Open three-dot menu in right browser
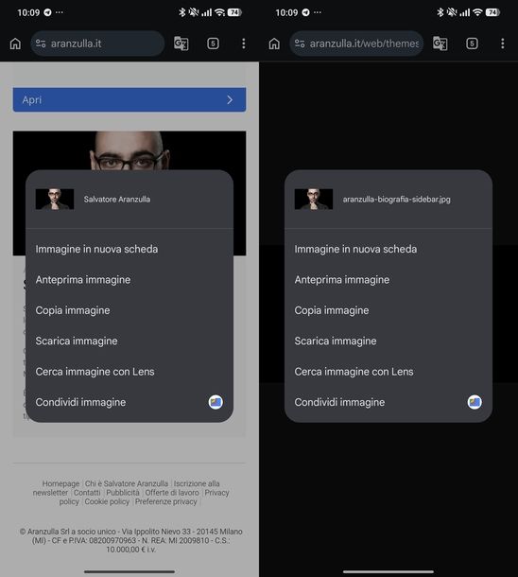The height and width of the screenshot is (577, 518). [503, 44]
